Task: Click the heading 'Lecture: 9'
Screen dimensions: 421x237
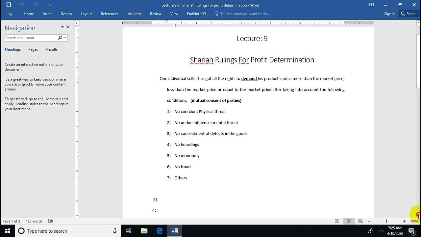Action: click(x=252, y=39)
